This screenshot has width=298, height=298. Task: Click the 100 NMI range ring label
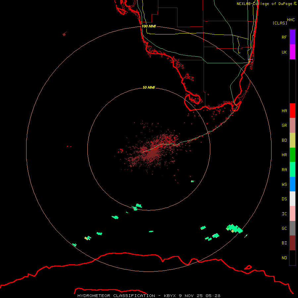149,26
